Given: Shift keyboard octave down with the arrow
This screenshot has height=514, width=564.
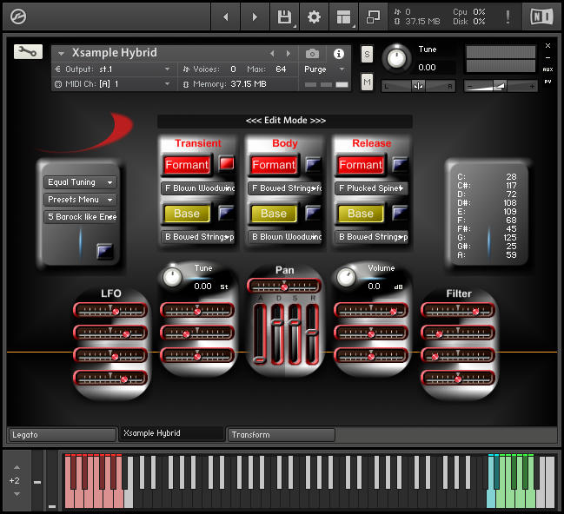Looking at the screenshot, I should 17,494.
